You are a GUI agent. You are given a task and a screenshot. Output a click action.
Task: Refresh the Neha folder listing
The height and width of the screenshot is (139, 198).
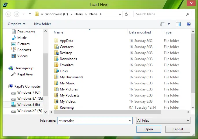coord(126,14)
